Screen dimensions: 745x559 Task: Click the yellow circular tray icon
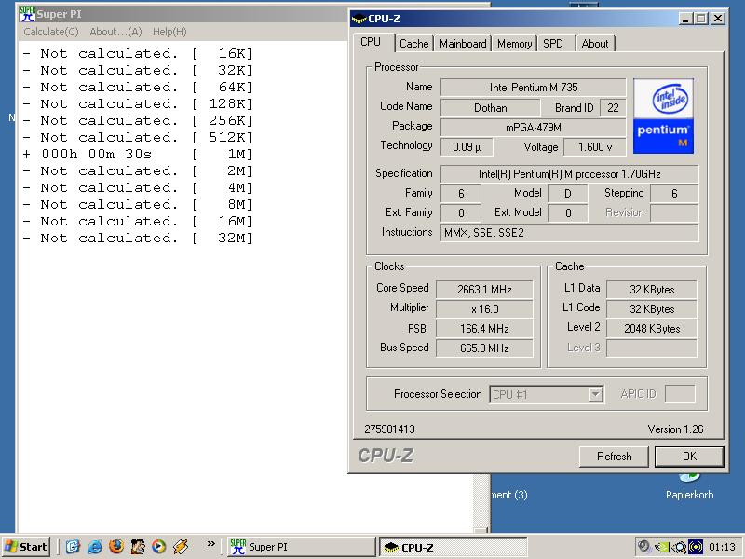point(696,547)
